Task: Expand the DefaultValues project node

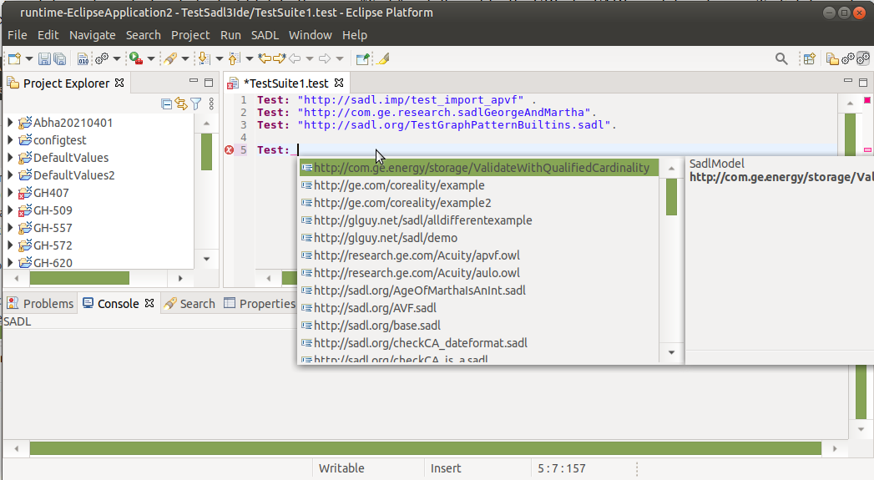Action: [x=10, y=158]
